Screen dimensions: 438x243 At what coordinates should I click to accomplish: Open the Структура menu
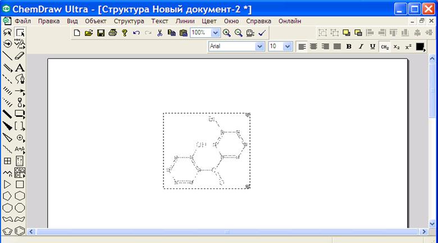click(x=129, y=21)
